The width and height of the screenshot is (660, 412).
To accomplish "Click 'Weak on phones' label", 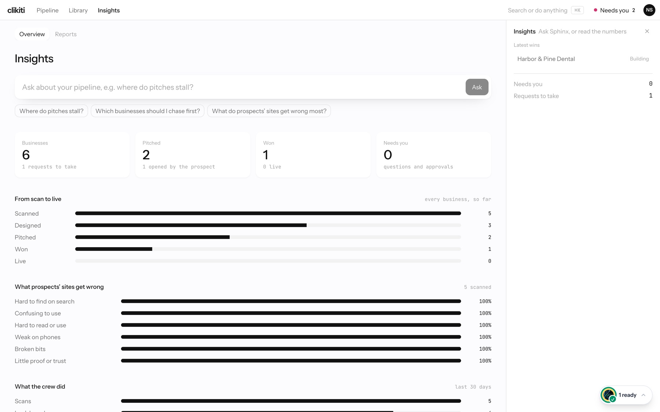I will point(37,337).
